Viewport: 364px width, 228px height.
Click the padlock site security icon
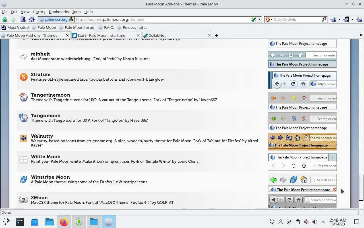pos(71,19)
